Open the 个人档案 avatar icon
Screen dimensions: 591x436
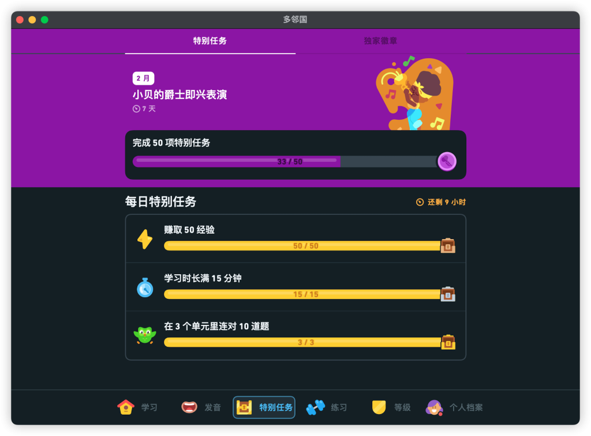(x=434, y=407)
